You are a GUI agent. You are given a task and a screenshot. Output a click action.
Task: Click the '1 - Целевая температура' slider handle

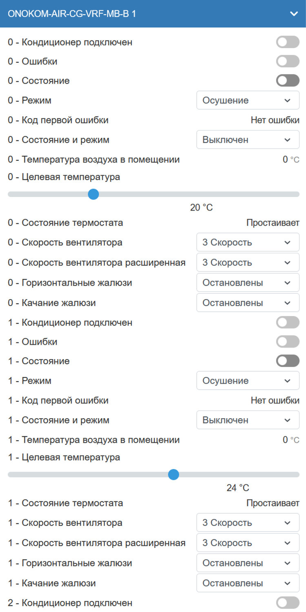coord(174,475)
